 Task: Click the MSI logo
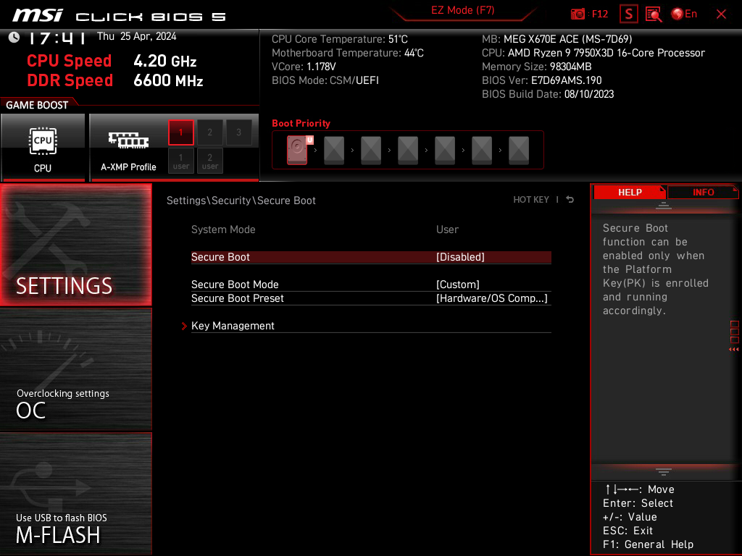click(38, 16)
